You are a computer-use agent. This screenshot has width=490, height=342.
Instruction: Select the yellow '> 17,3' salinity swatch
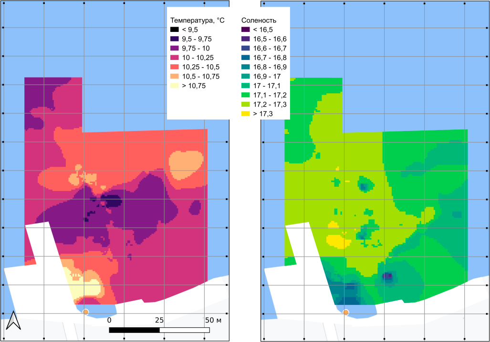tap(246, 113)
